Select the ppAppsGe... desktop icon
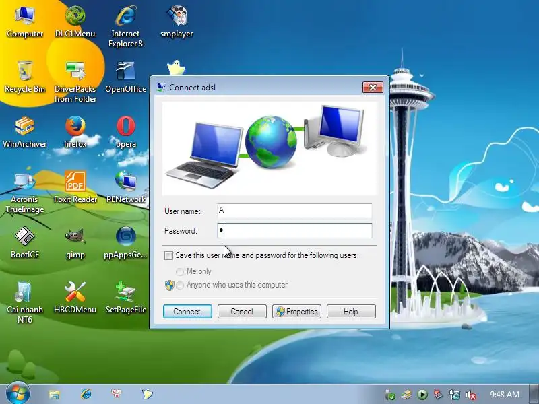This screenshot has width=539, height=404. (x=125, y=242)
